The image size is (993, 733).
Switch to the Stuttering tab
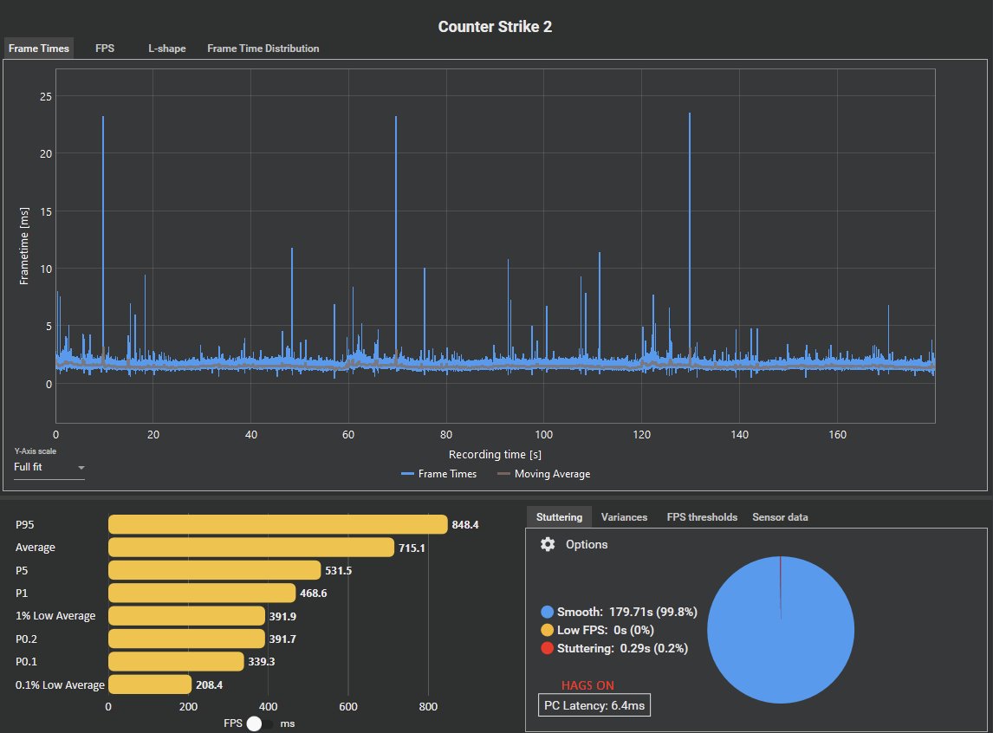pyautogui.click(x=559, y=517)
